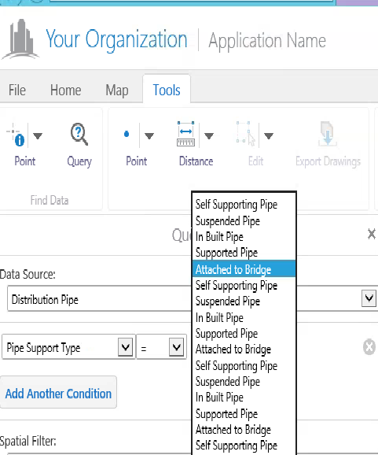Image resolution: width=378 pixels, height=455 pixels.
Task: Activate the Distance measure tool
Action: [x=185, y=134]
